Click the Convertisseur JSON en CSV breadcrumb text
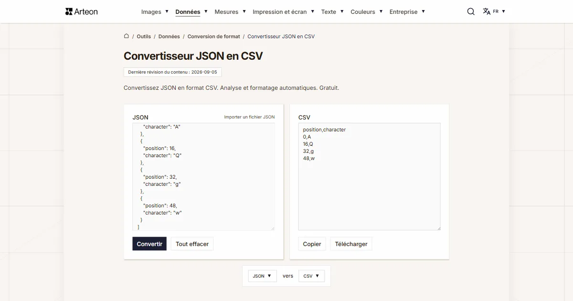Screen dimensions: 573x301 tap(281, 36)
